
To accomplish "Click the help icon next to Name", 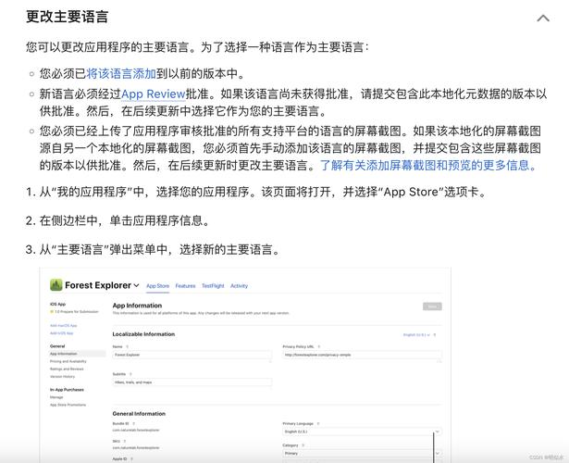I will [x=127, y=347].
